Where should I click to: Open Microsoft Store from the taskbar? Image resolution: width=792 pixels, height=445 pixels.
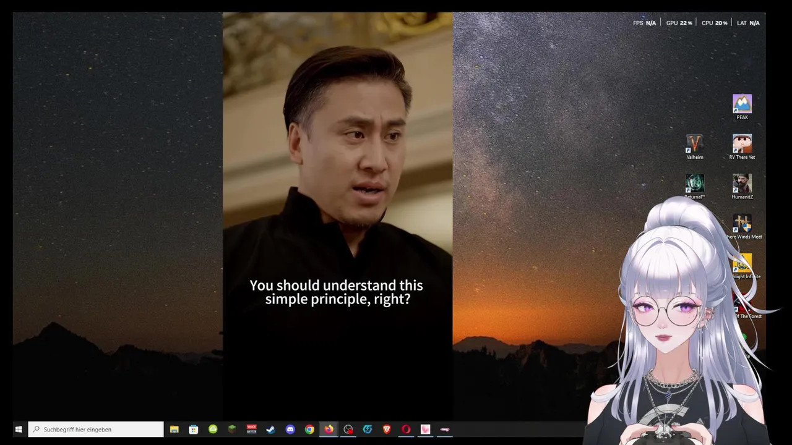point(194,429)
